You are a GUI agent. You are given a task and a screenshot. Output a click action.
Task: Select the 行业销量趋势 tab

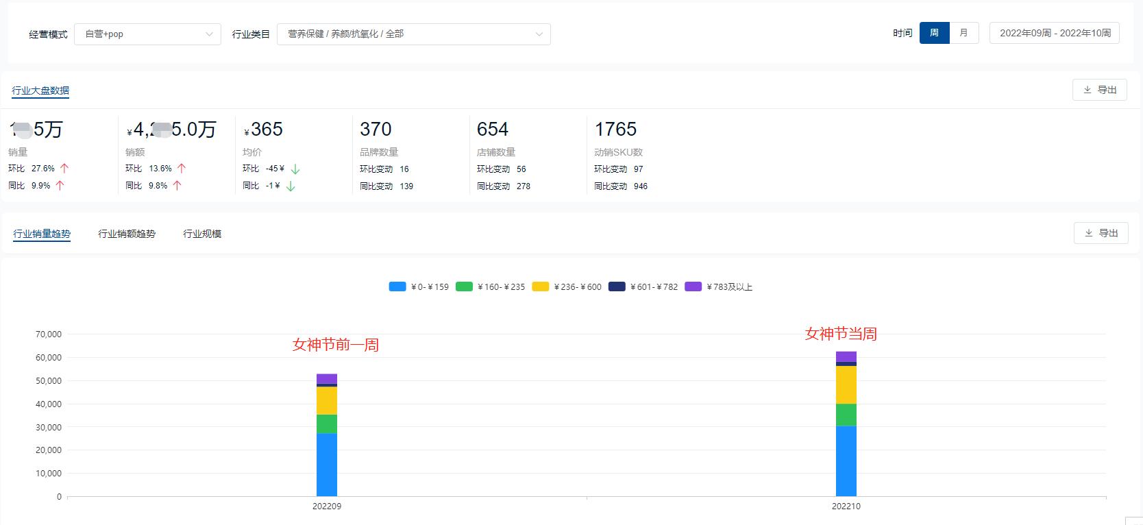(x=42, y=234)
